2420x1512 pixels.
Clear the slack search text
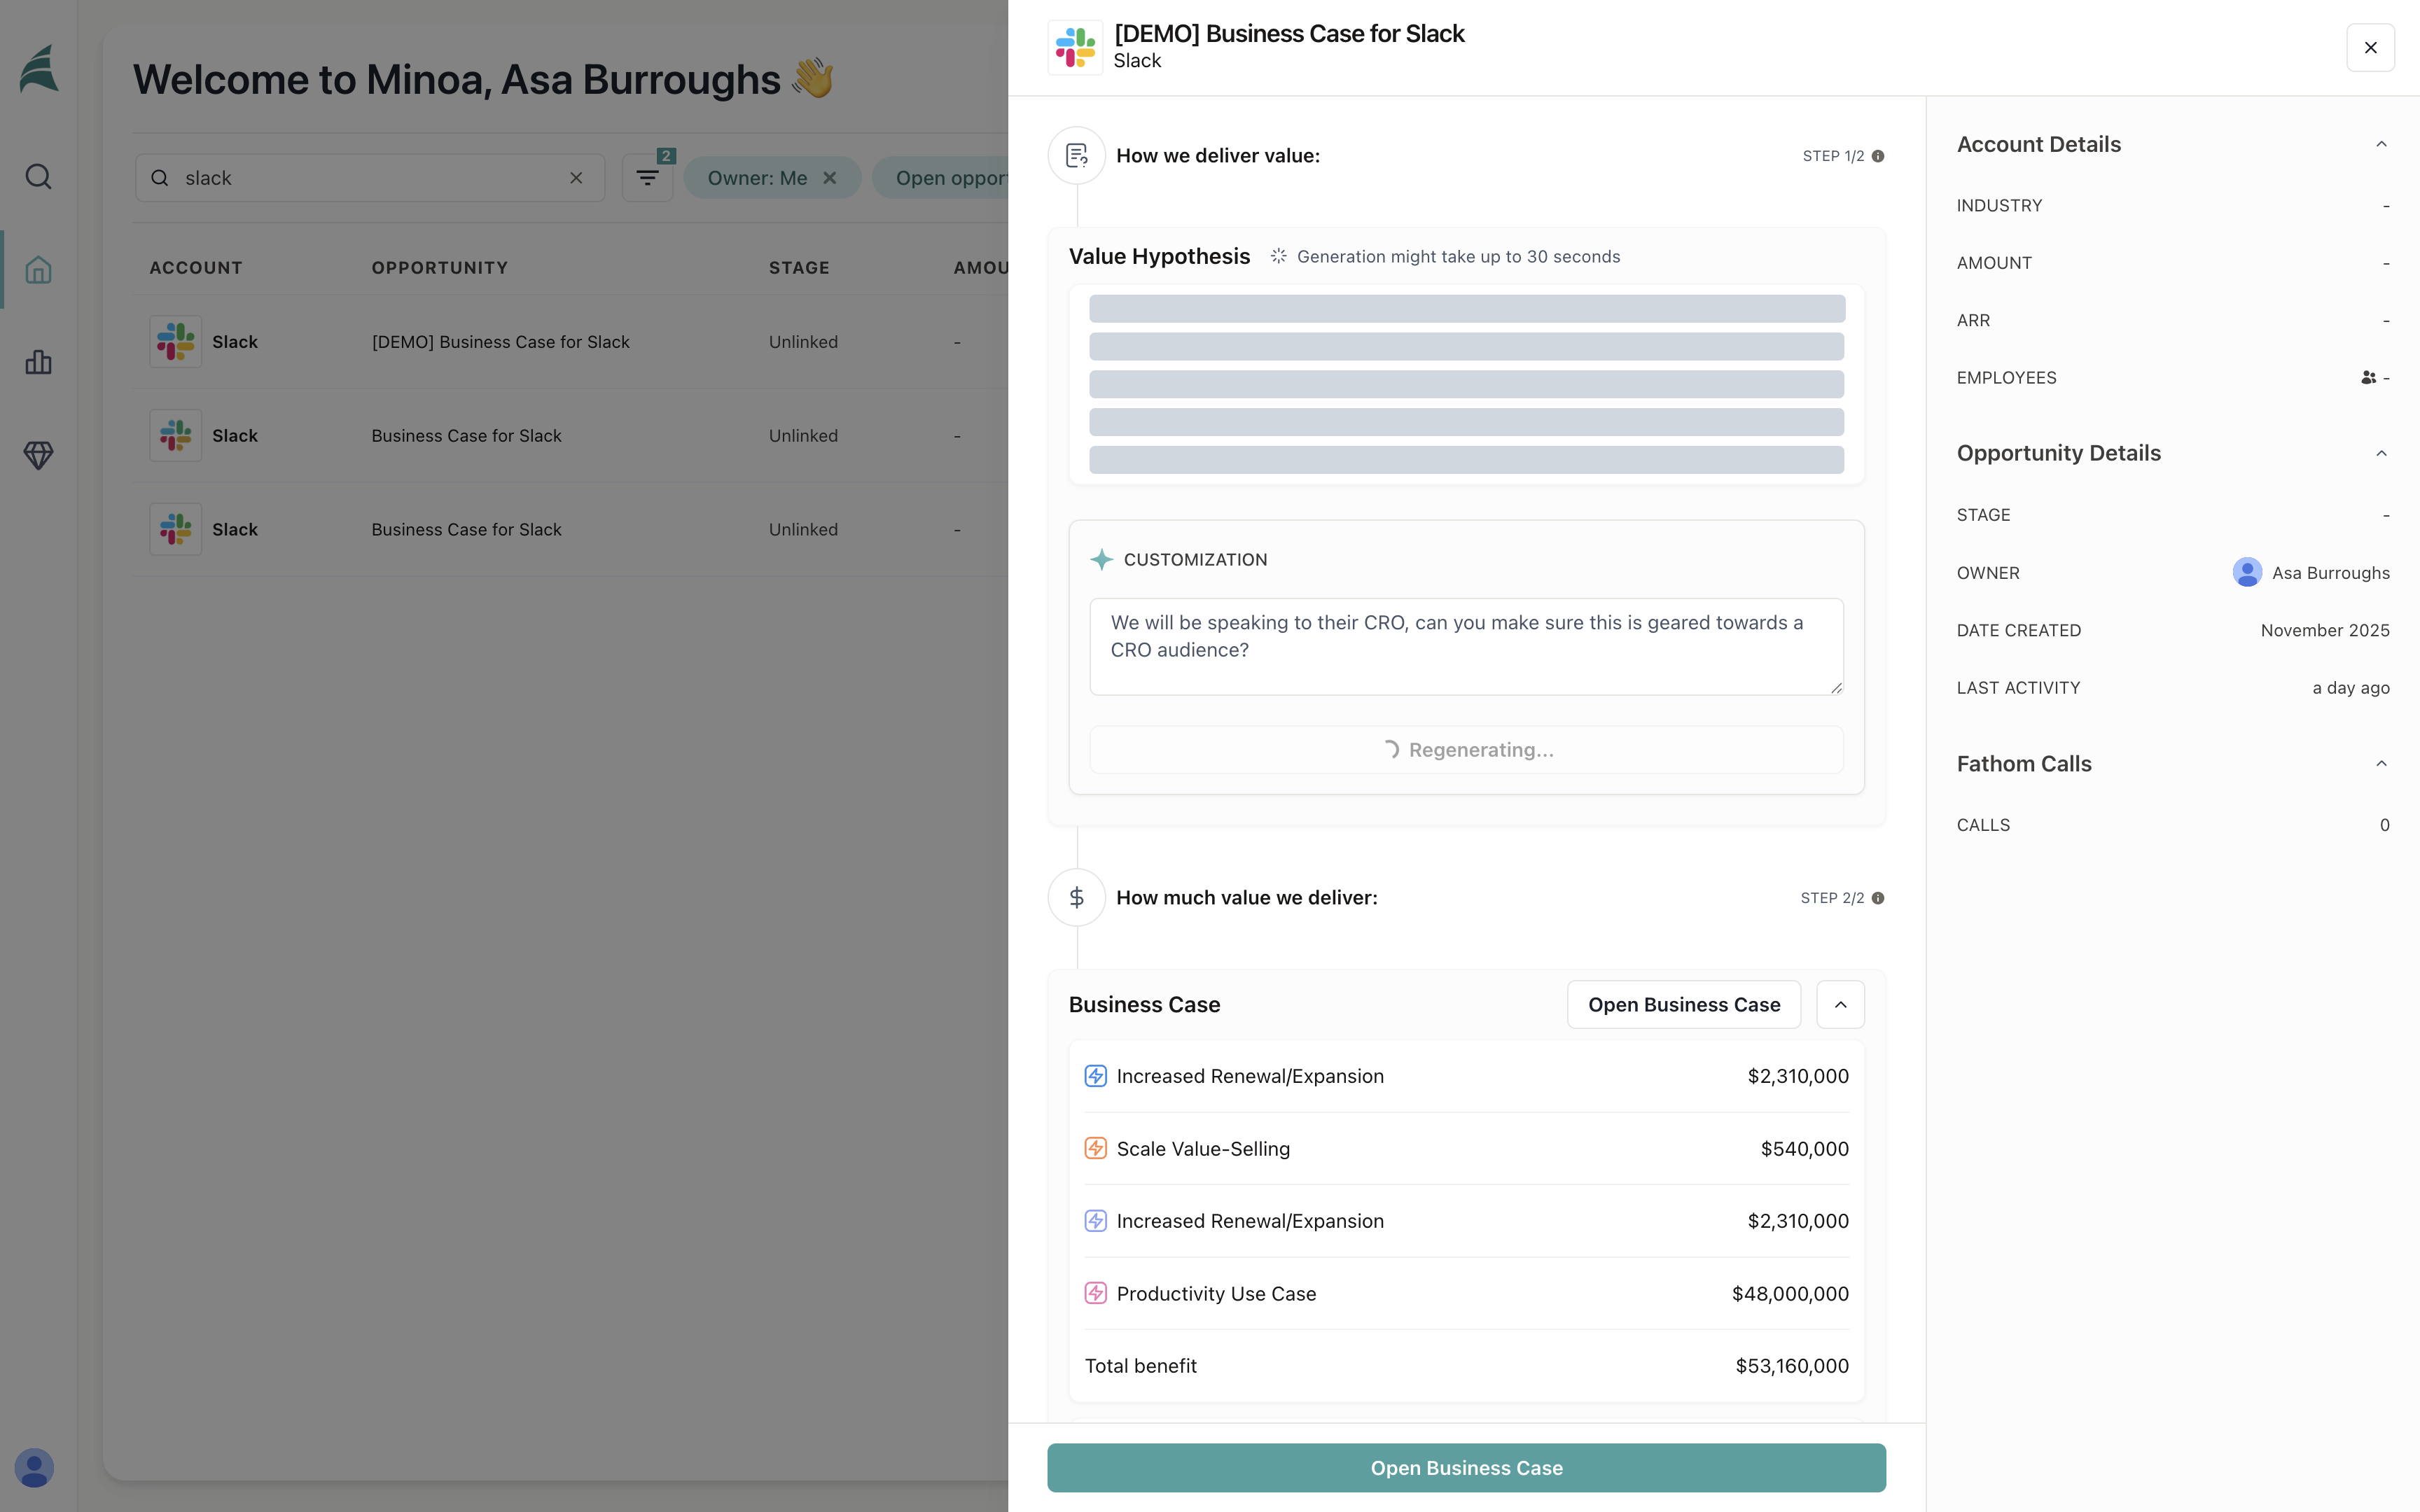(576, 178)
